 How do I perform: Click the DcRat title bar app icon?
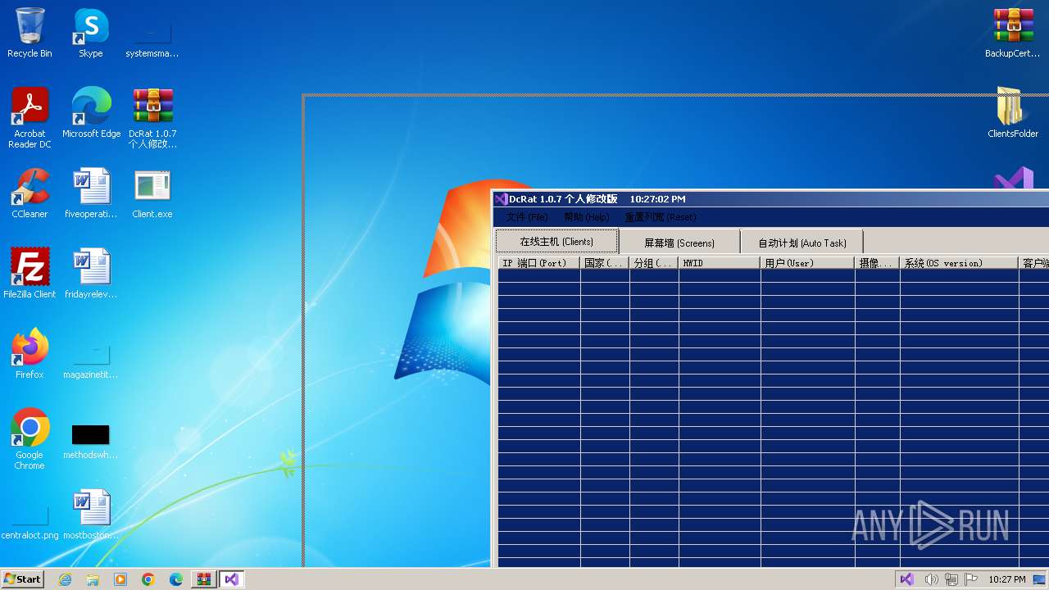[501, 199]
